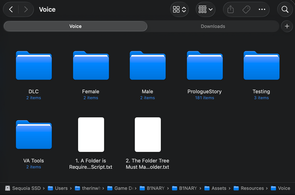Expand the group-by options dropdown

point(205,10)
